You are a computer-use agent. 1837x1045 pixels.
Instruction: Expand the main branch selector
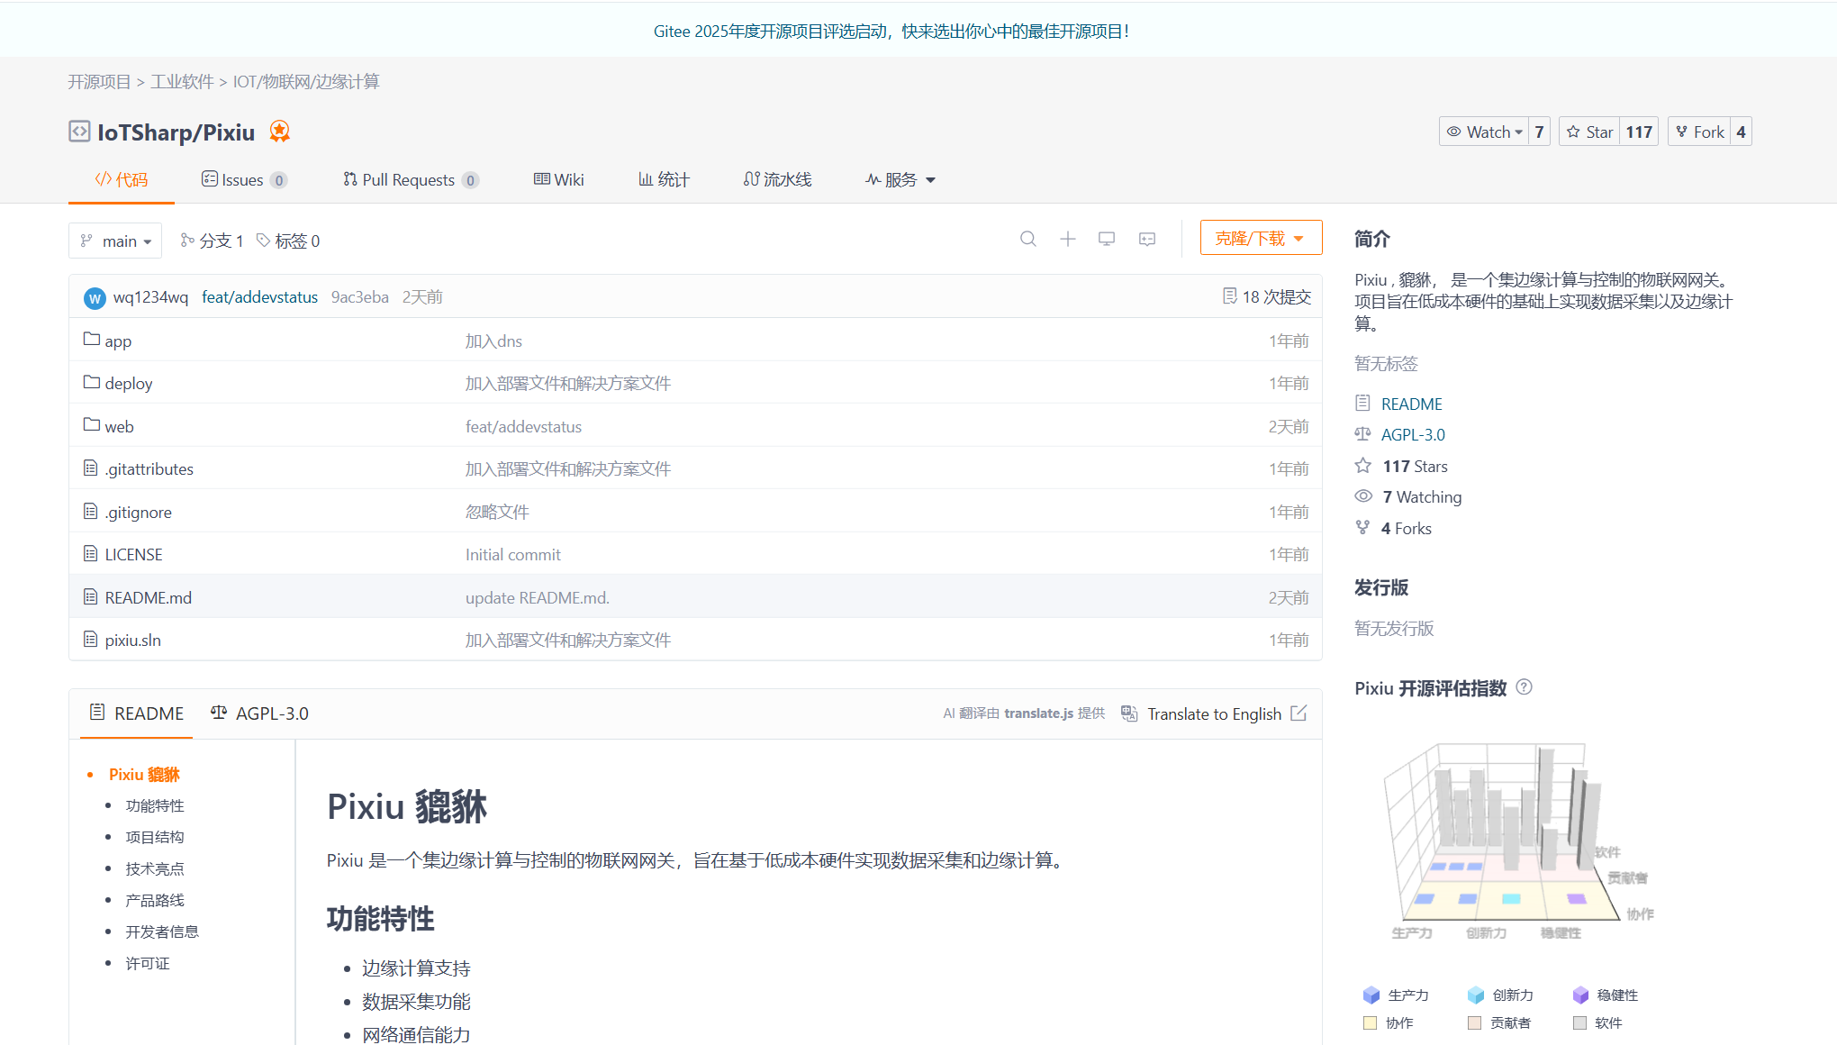pyautogui.click(x=114, y=241)
